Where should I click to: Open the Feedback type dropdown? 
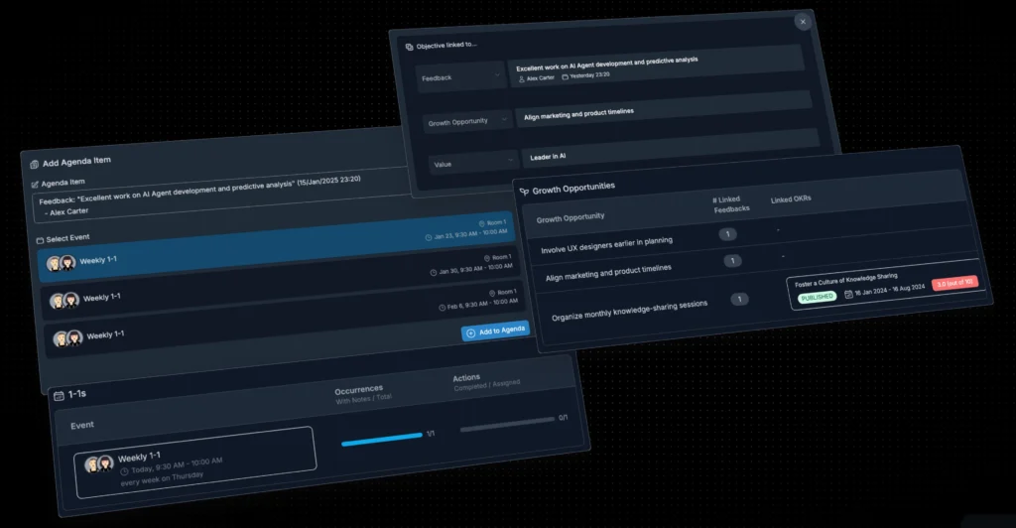(x=459, y=77)
